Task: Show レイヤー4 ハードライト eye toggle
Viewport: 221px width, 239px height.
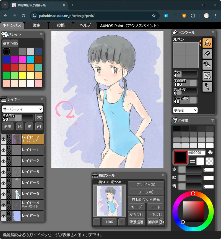Action: click(3, 205)
